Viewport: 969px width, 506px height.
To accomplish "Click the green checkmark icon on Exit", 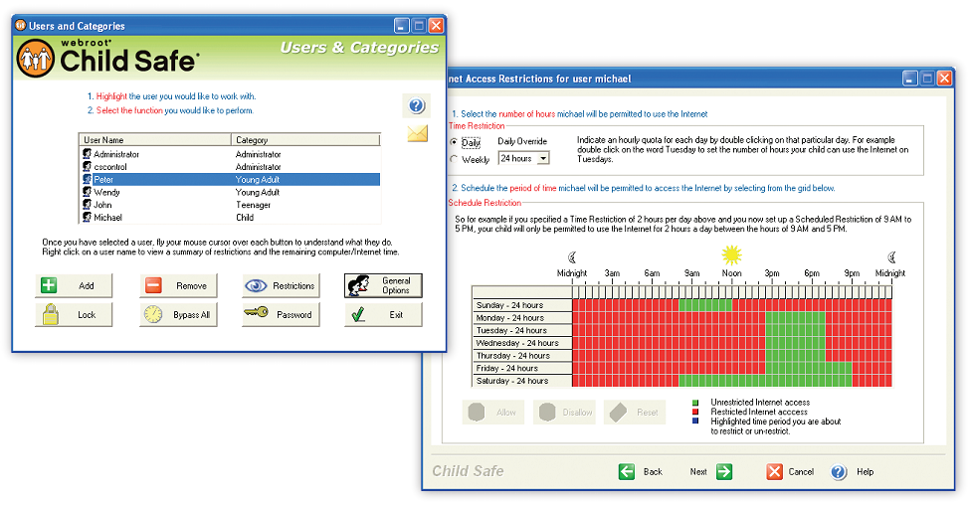I will (x=358, y=314).
